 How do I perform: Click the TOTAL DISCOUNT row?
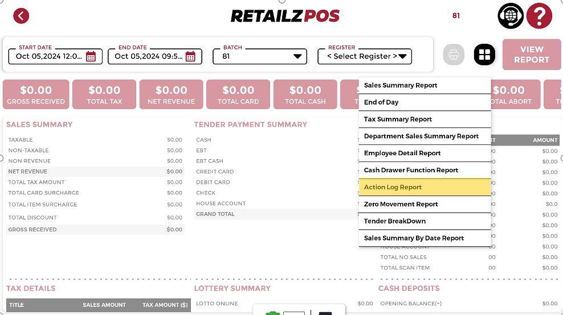[x=95, y=218]
